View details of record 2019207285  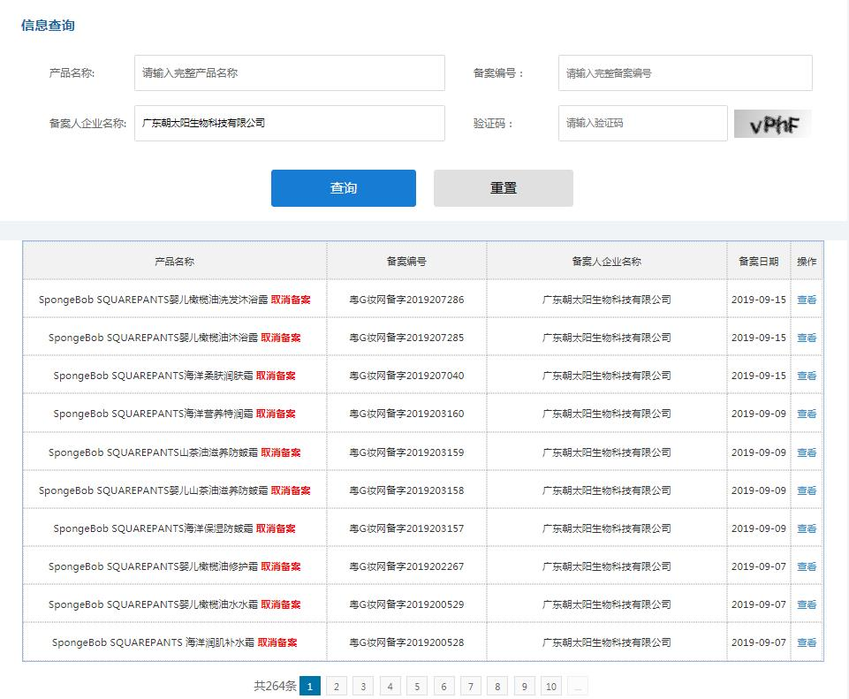pos(806,338)
